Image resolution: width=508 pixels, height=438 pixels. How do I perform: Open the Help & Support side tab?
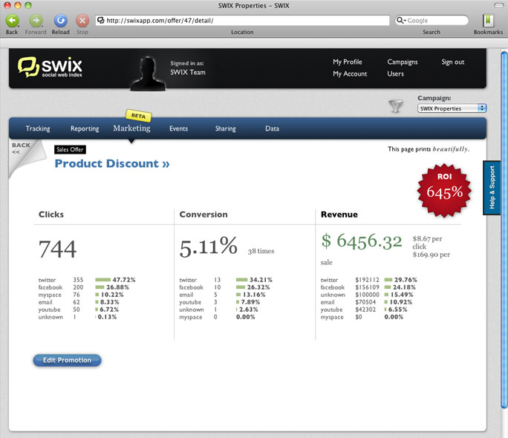[492, 187]
